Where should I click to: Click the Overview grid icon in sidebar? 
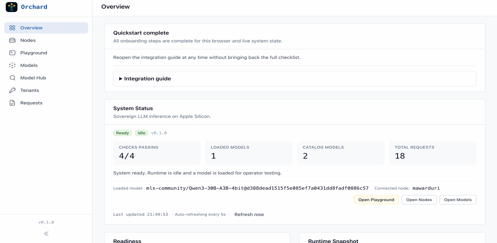(12, 28)
